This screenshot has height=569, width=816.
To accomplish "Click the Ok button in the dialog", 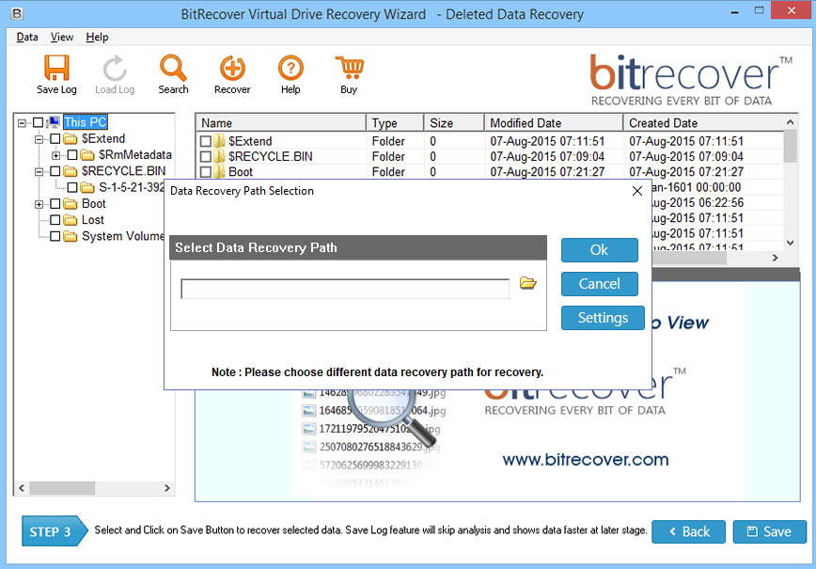I will (600, 250).
